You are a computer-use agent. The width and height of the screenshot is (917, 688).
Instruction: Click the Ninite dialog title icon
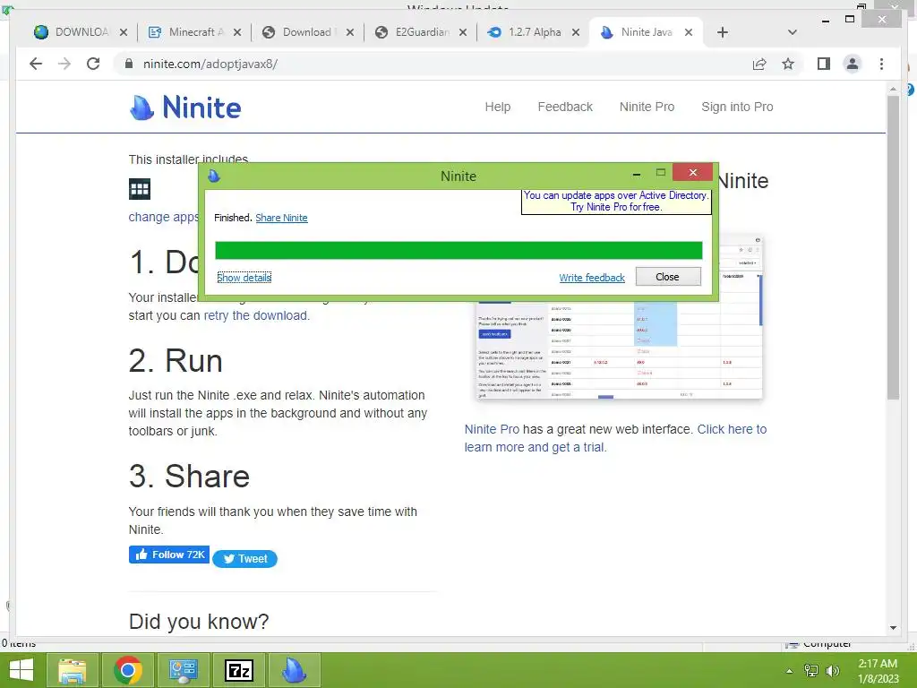coord(214,176)
